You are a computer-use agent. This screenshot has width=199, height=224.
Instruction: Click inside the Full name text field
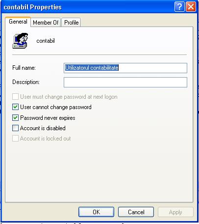click(125, 68)
